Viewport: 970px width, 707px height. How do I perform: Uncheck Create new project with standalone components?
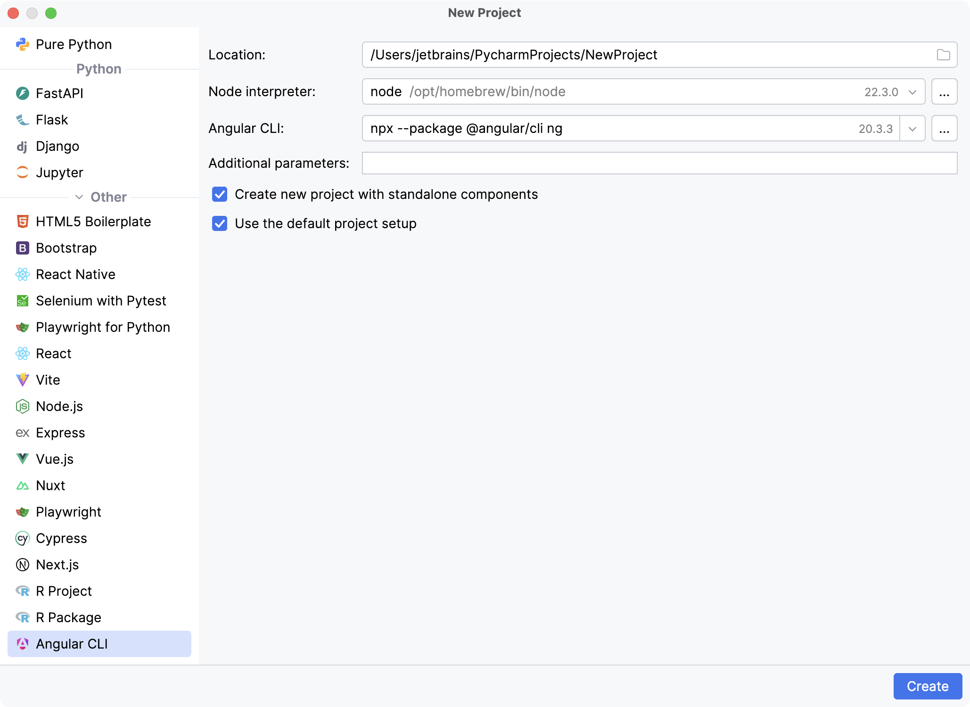220,194
